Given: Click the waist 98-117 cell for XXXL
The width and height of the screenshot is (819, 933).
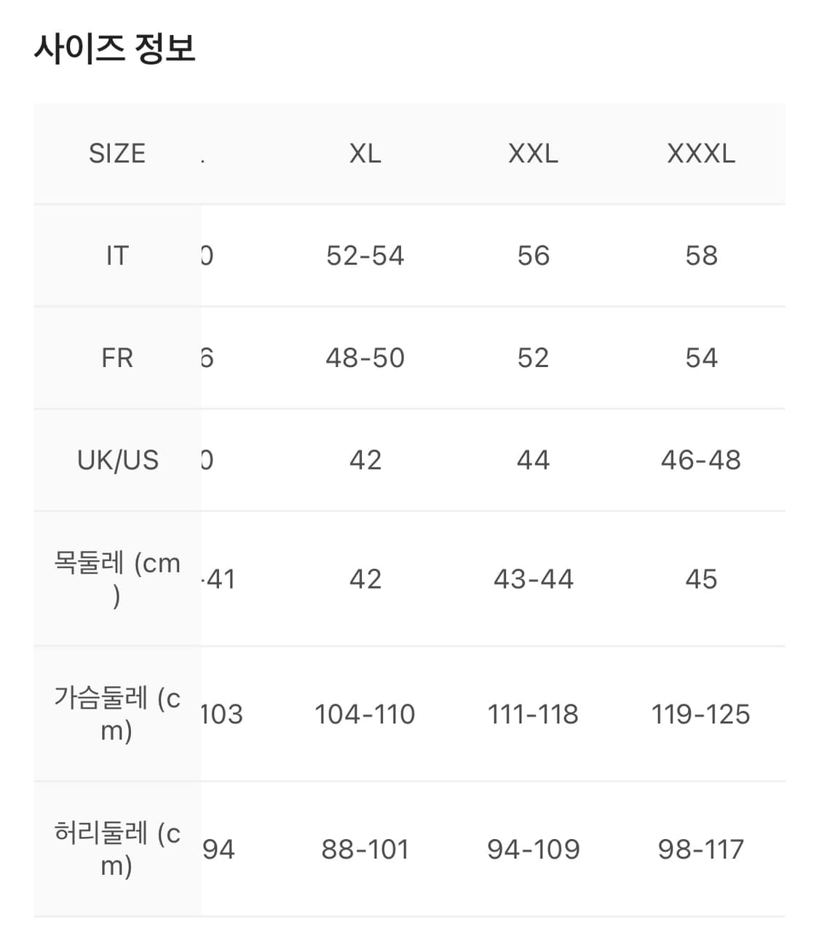Looking at the screenshot, I should pos(701,849).
